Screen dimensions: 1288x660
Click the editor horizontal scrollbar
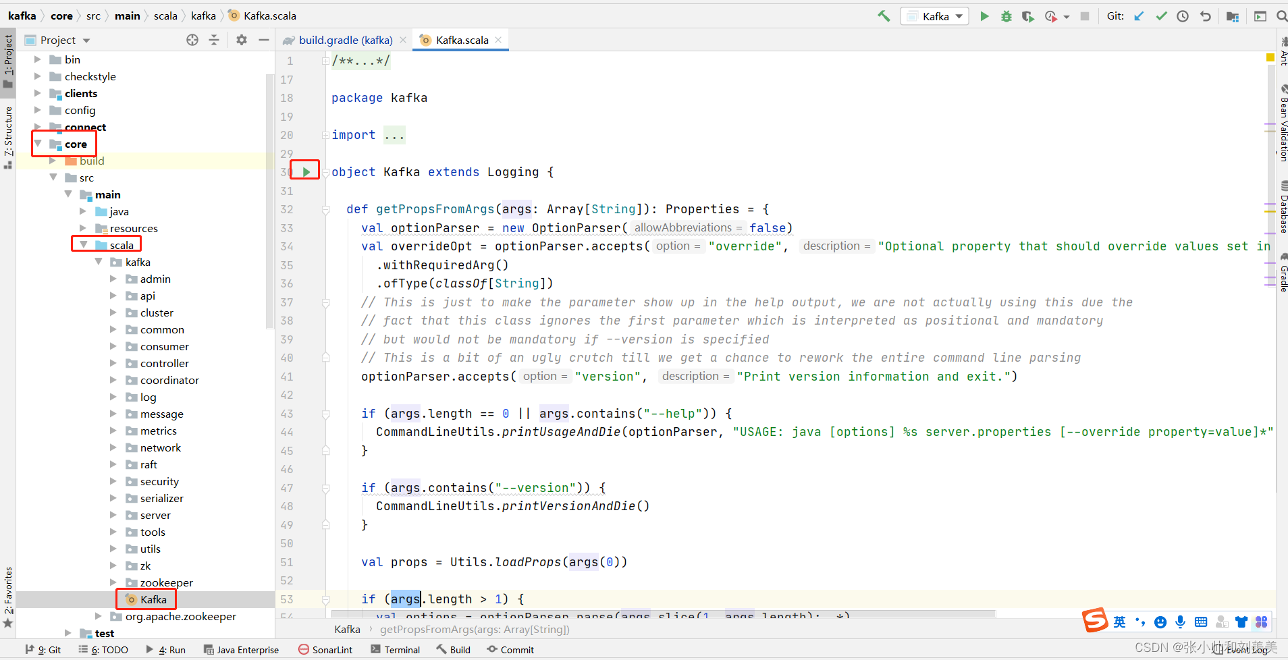coord(664,614)
